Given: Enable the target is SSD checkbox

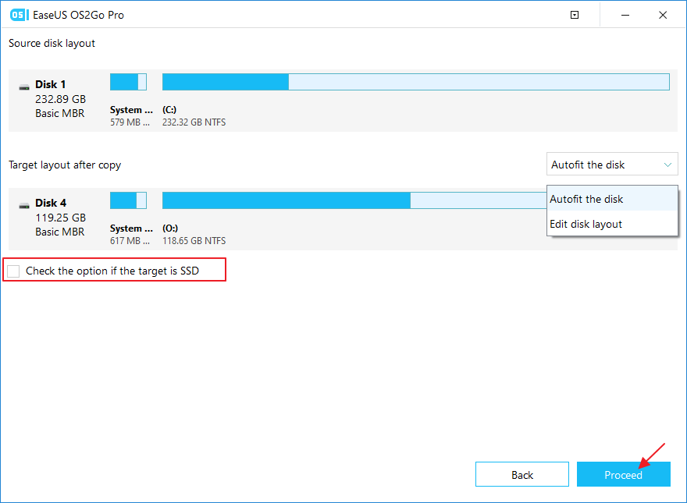Looking at the screenshot, I should (13, 271).
